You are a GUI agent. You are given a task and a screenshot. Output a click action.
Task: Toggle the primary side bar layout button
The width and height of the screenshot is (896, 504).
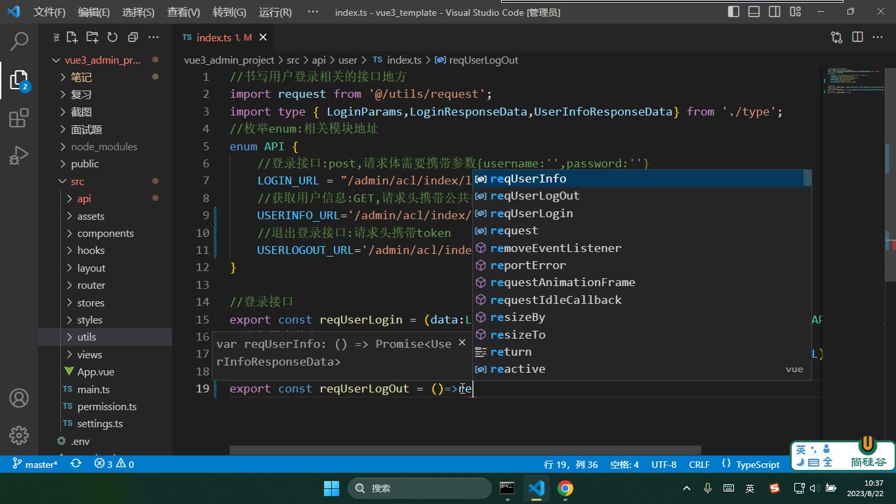734,11
